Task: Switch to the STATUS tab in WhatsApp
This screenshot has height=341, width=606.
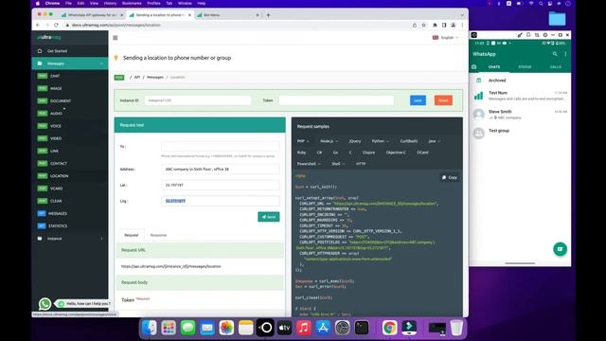Action: pyautogui.click(x=525, y=67)
